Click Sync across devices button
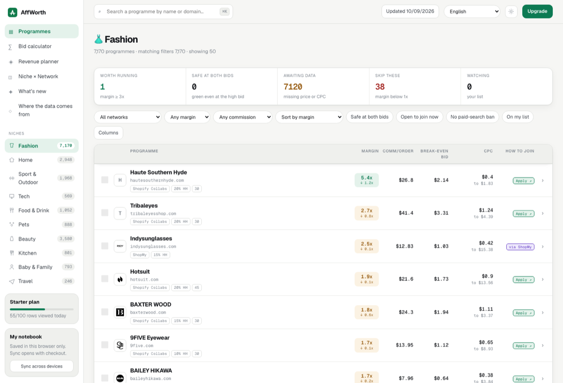563x383 pixels. (x=42, y=366)
